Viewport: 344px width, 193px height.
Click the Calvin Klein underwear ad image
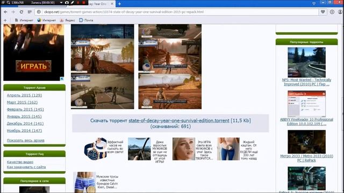(84, 182)
